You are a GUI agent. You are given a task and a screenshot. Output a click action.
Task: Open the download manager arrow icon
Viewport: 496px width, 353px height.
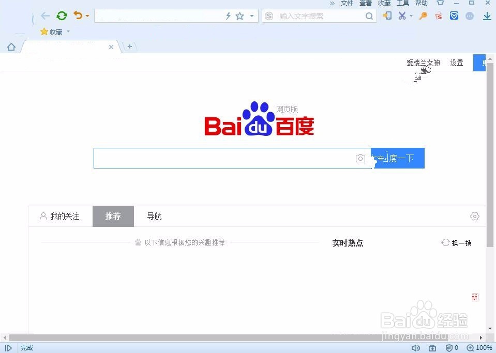pos(487,16)
